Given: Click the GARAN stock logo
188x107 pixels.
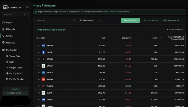Looking at the screenshot, I should [43, 66].
